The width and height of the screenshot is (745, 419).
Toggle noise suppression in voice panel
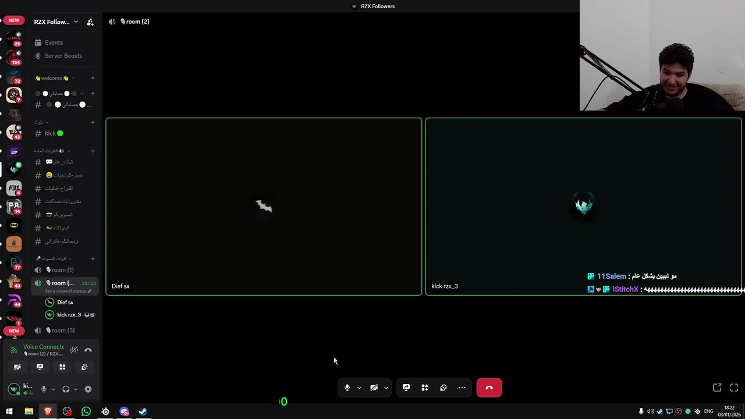click(x=74, y=350)
